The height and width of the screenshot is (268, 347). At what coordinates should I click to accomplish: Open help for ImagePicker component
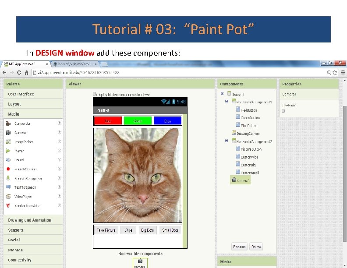(59, 141)
